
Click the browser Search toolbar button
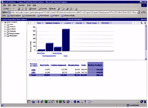(x=33, y=9)
